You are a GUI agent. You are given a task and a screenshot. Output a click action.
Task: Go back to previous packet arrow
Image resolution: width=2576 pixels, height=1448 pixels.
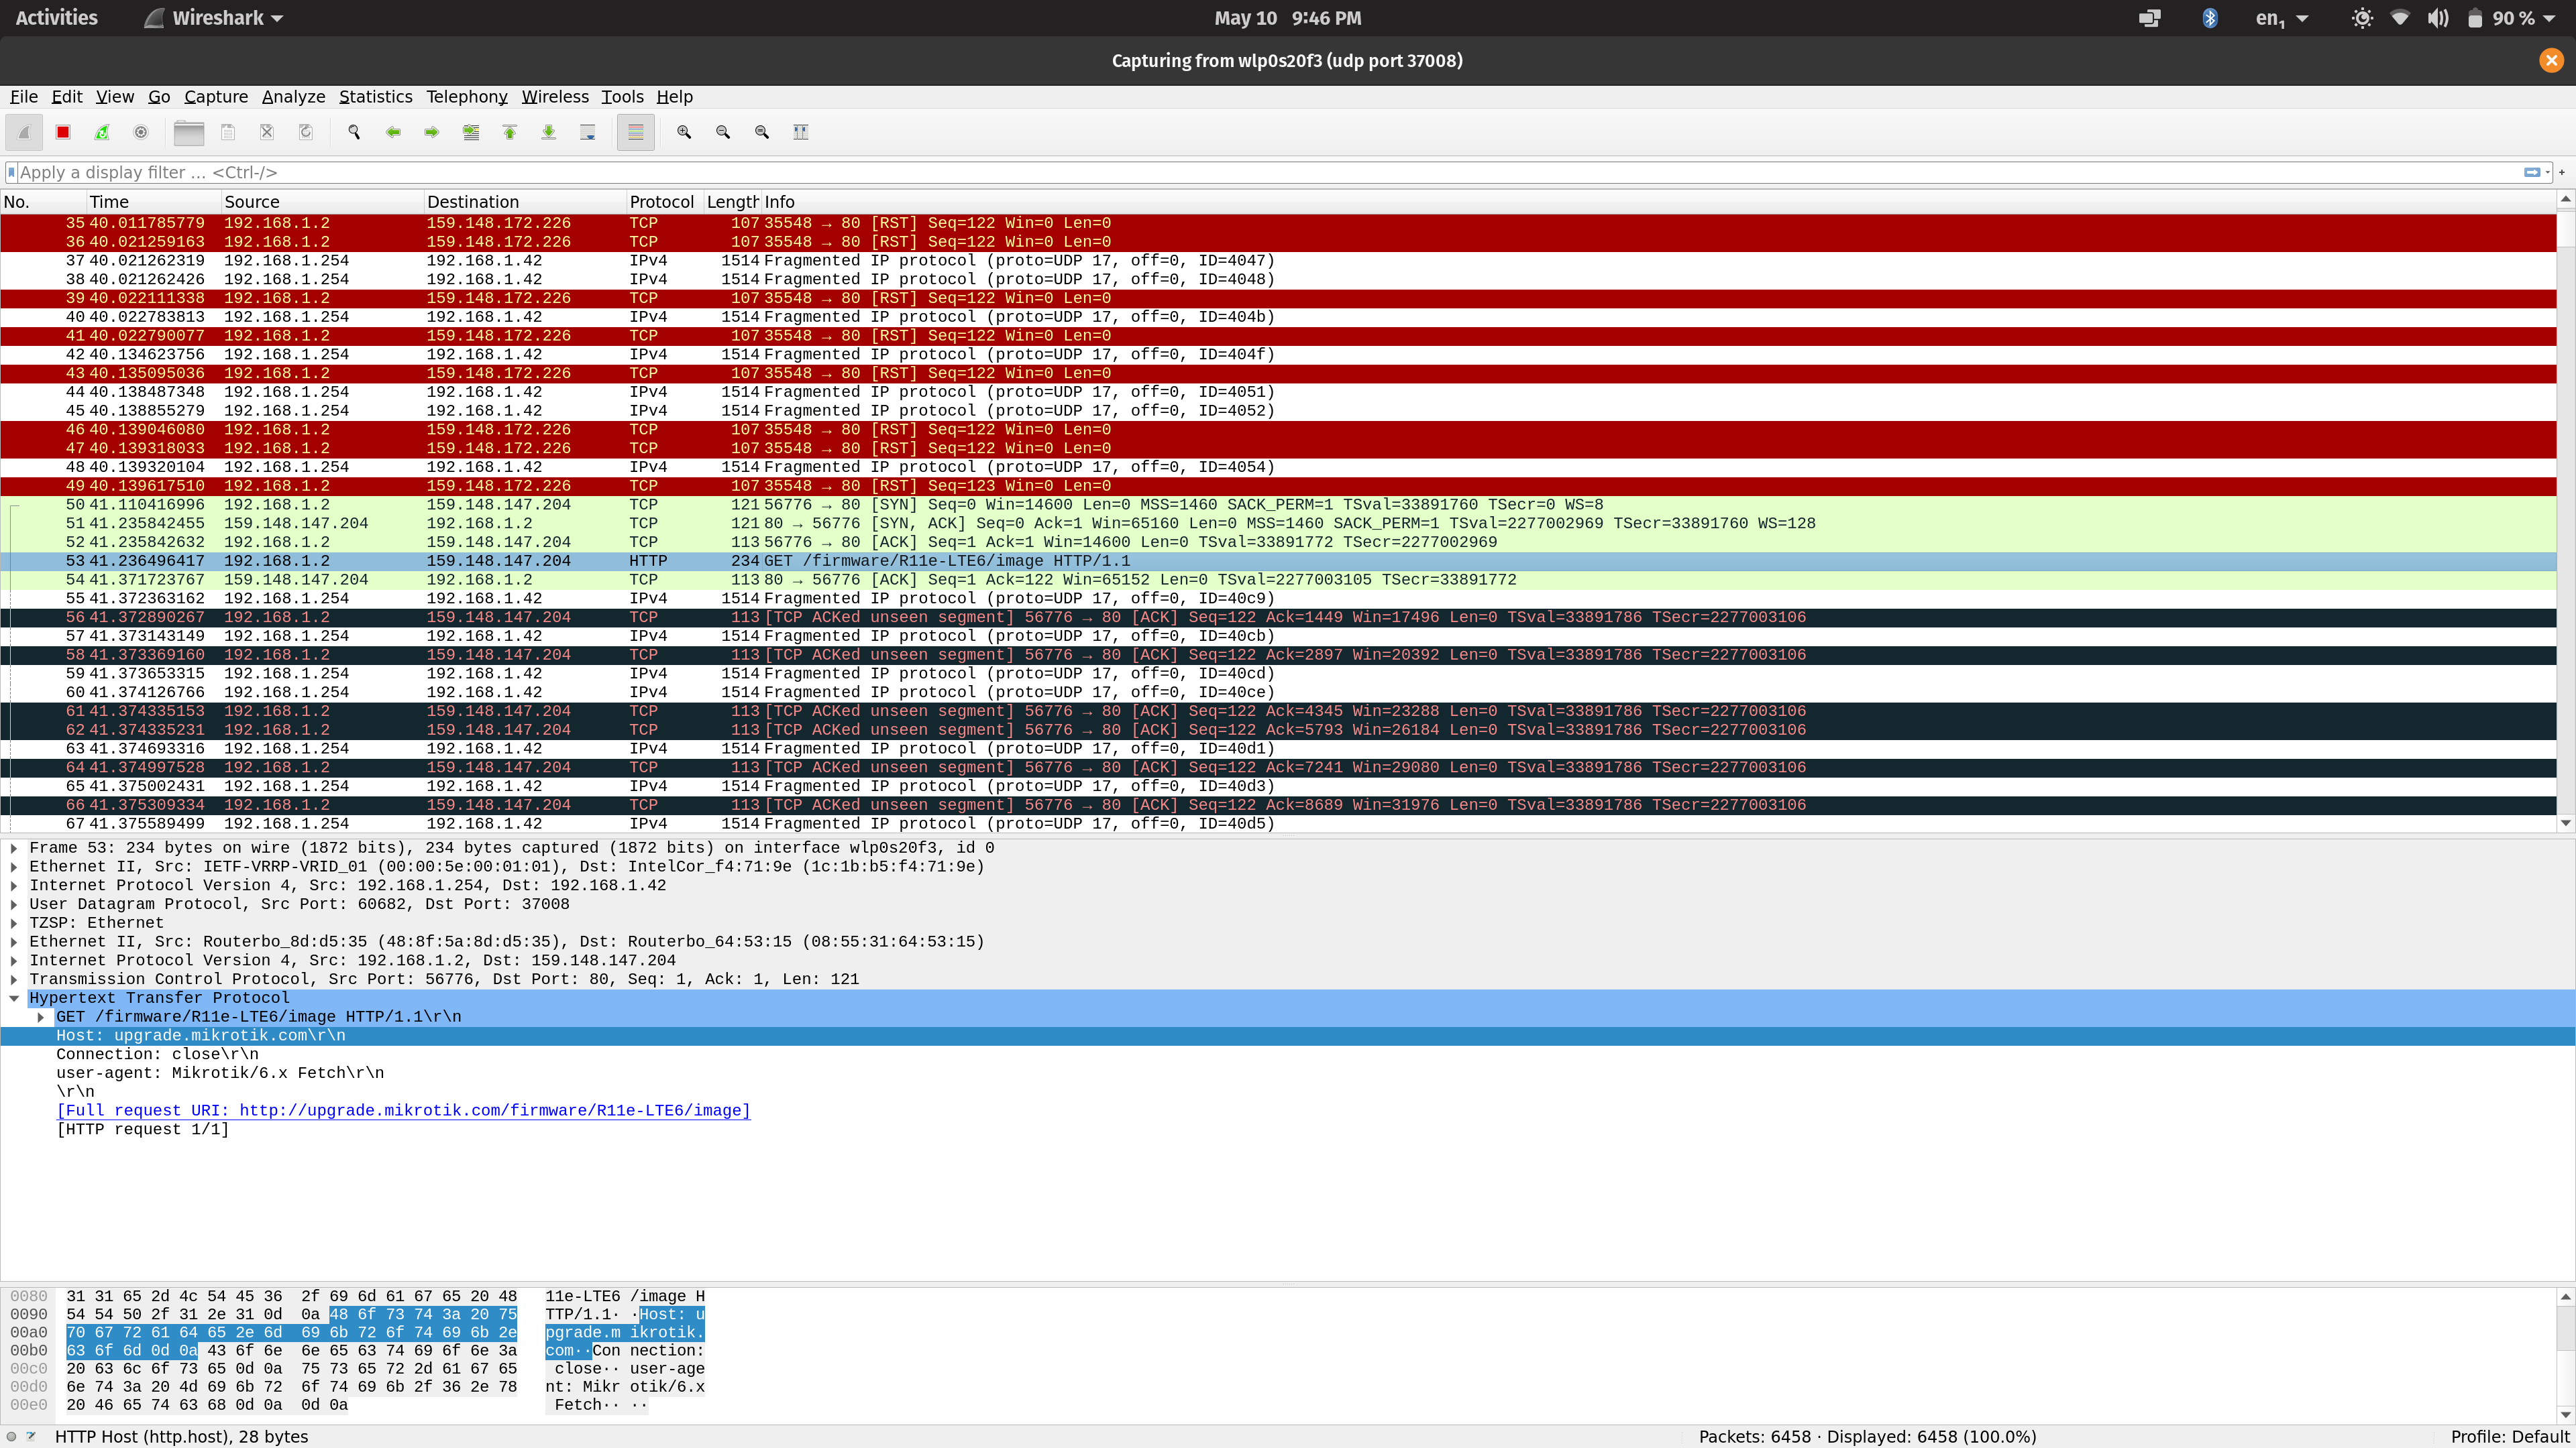(393, 132)
